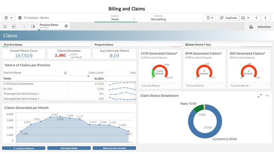Click the Successfully Billed label
This screenshot has height=154, width=274.
[225, 139]
